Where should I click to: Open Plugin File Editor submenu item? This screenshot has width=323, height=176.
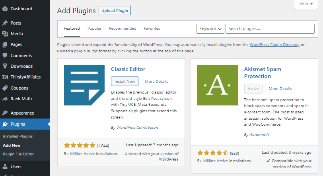click(x=18, y=154)
